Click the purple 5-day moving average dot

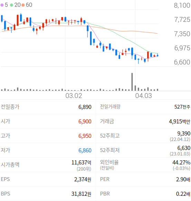tap(2, 5)
